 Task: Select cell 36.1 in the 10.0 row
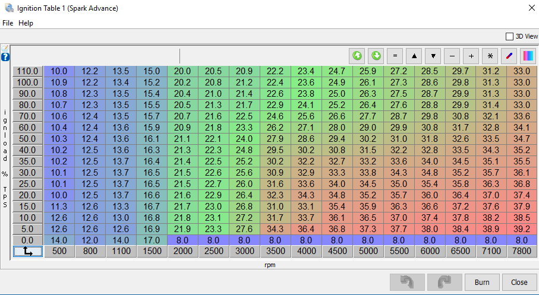337,218
